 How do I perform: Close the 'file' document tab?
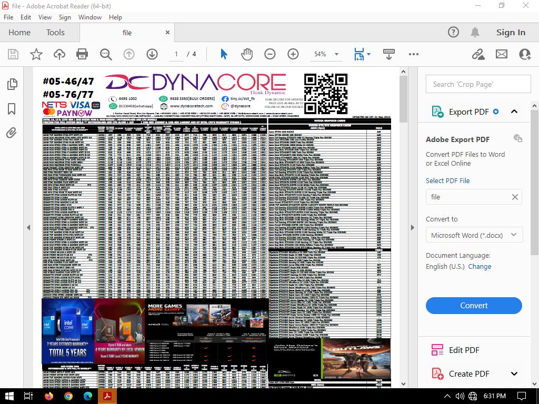(x=168, y=32)
